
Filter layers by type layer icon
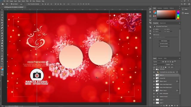pos(168,62)
